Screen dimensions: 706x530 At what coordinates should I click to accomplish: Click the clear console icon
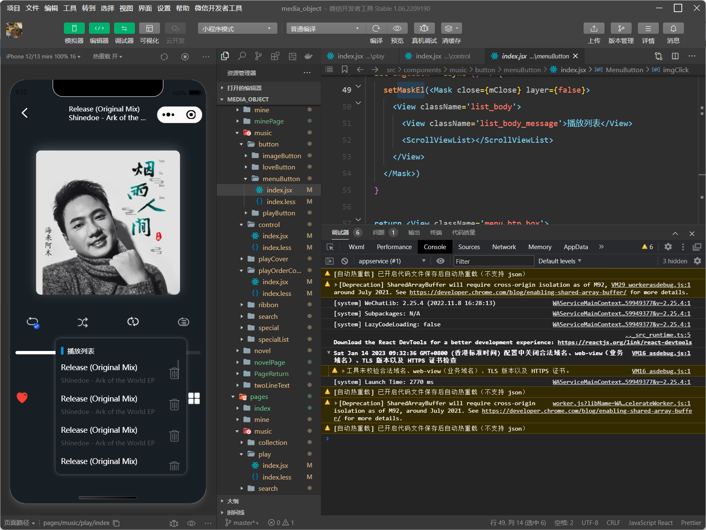345,261
